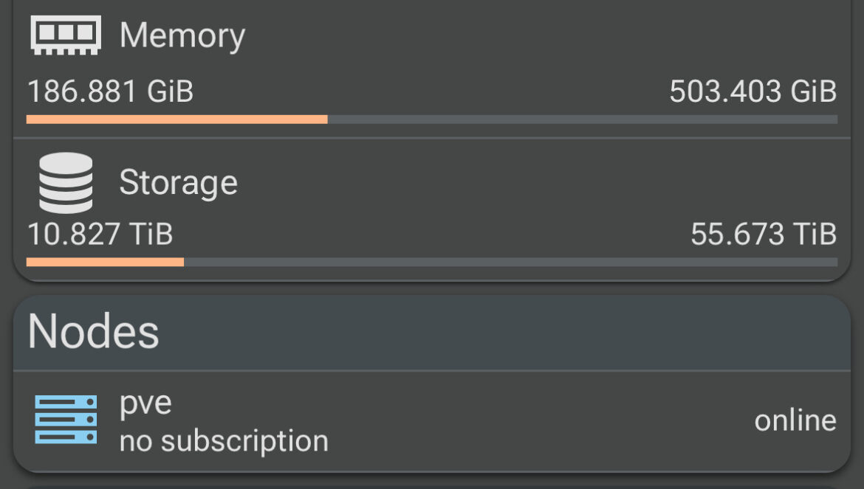Viewport: 864px width, 489px height.
Task: Select the 503.403 GiB total memory value
Action: pyautogui.click(x=752, y=92)
